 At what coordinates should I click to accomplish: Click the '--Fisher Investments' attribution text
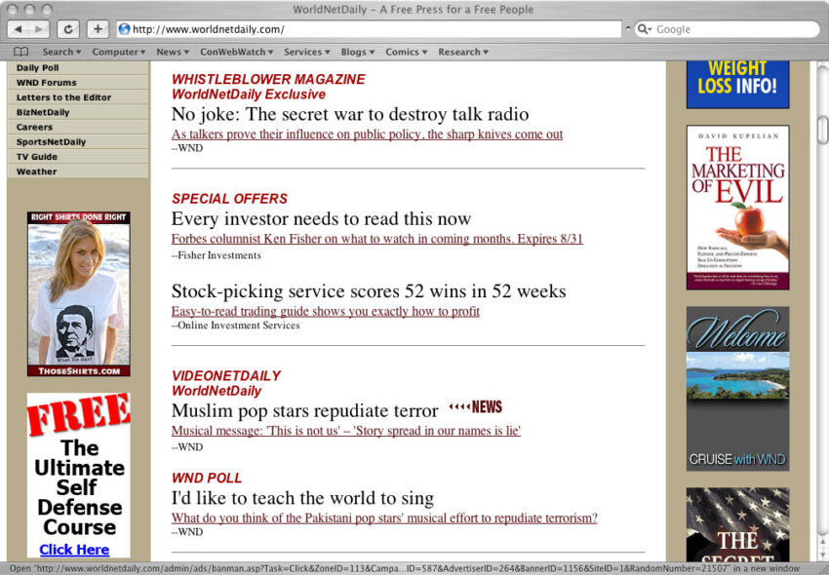217,255
